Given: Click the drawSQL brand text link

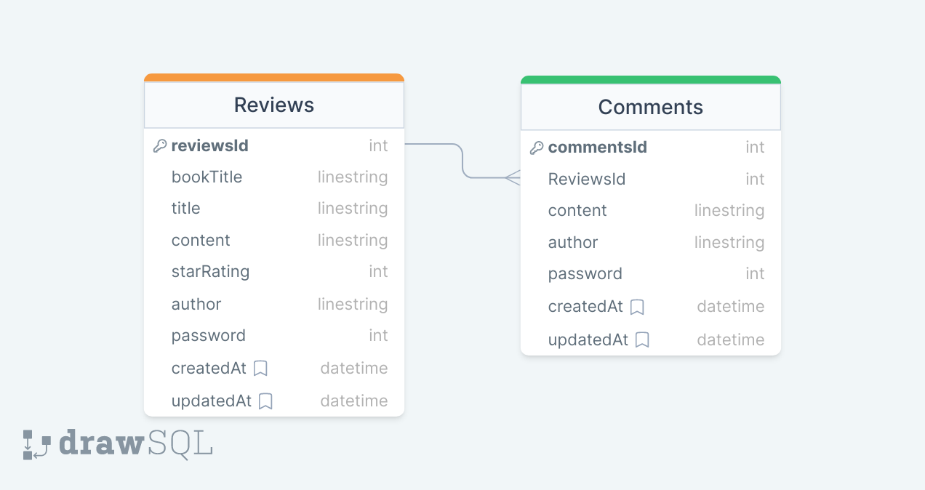Looking at the screenshot, I should (x=135, y=443).
